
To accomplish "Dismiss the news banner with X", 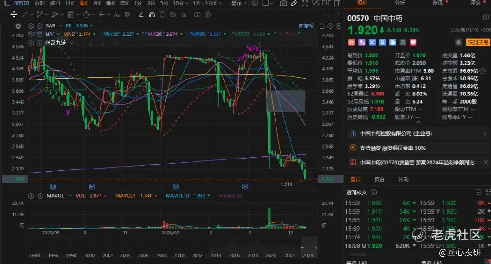I will [x=486, y=162].
